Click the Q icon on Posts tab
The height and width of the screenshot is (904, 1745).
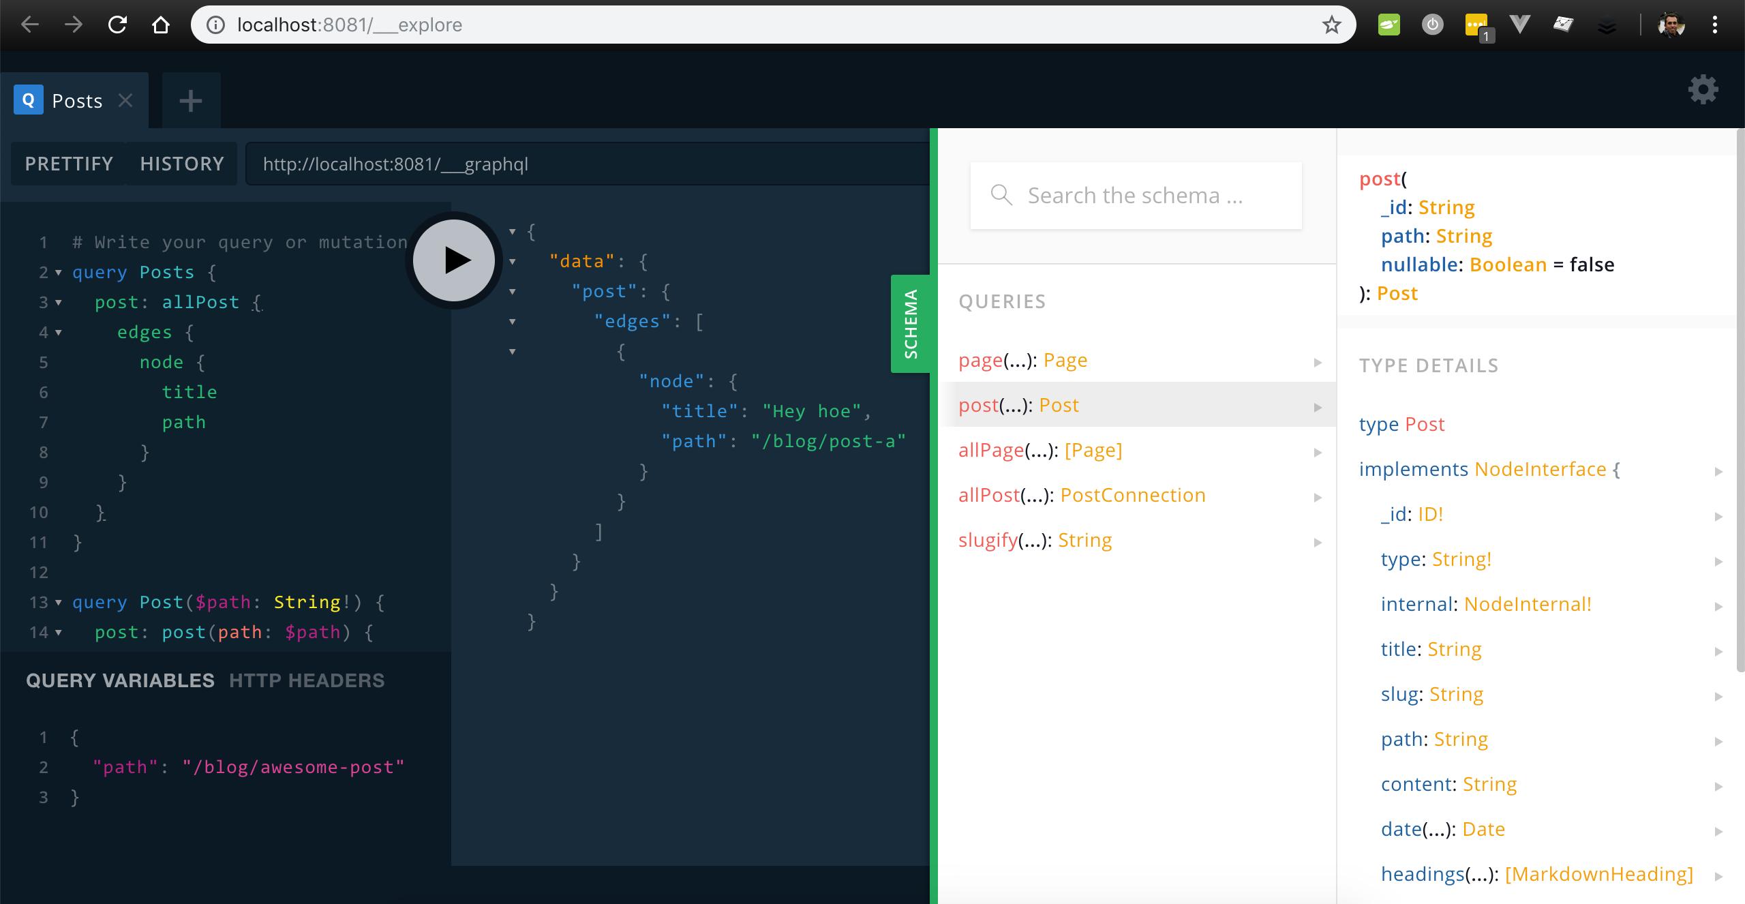click(29, 100)
